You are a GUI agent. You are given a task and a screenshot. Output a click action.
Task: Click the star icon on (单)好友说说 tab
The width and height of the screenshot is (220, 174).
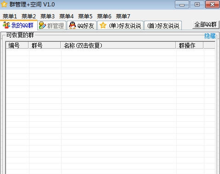pyautogui.click(x=103, y=25)
